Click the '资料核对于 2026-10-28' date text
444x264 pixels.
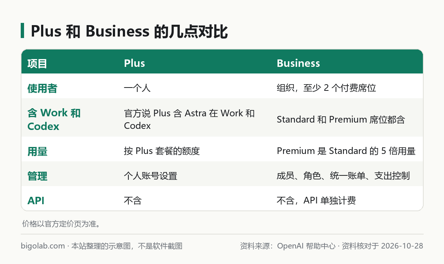click(382, 246)
